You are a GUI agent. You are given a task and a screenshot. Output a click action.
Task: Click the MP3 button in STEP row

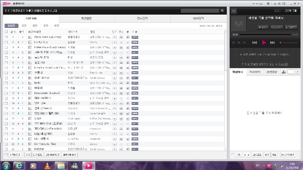135,119
